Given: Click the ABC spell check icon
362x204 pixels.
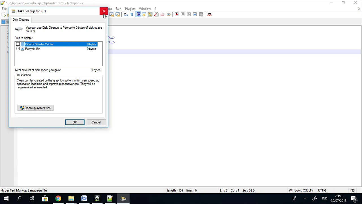Looking at the screenshot, I should click(209, 14).
